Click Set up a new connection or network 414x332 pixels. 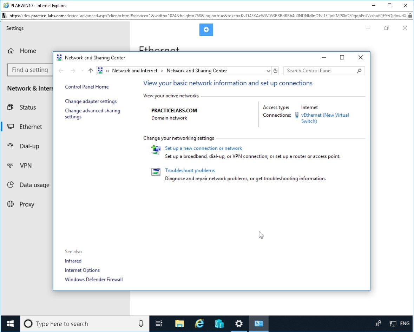click(203, 148)
